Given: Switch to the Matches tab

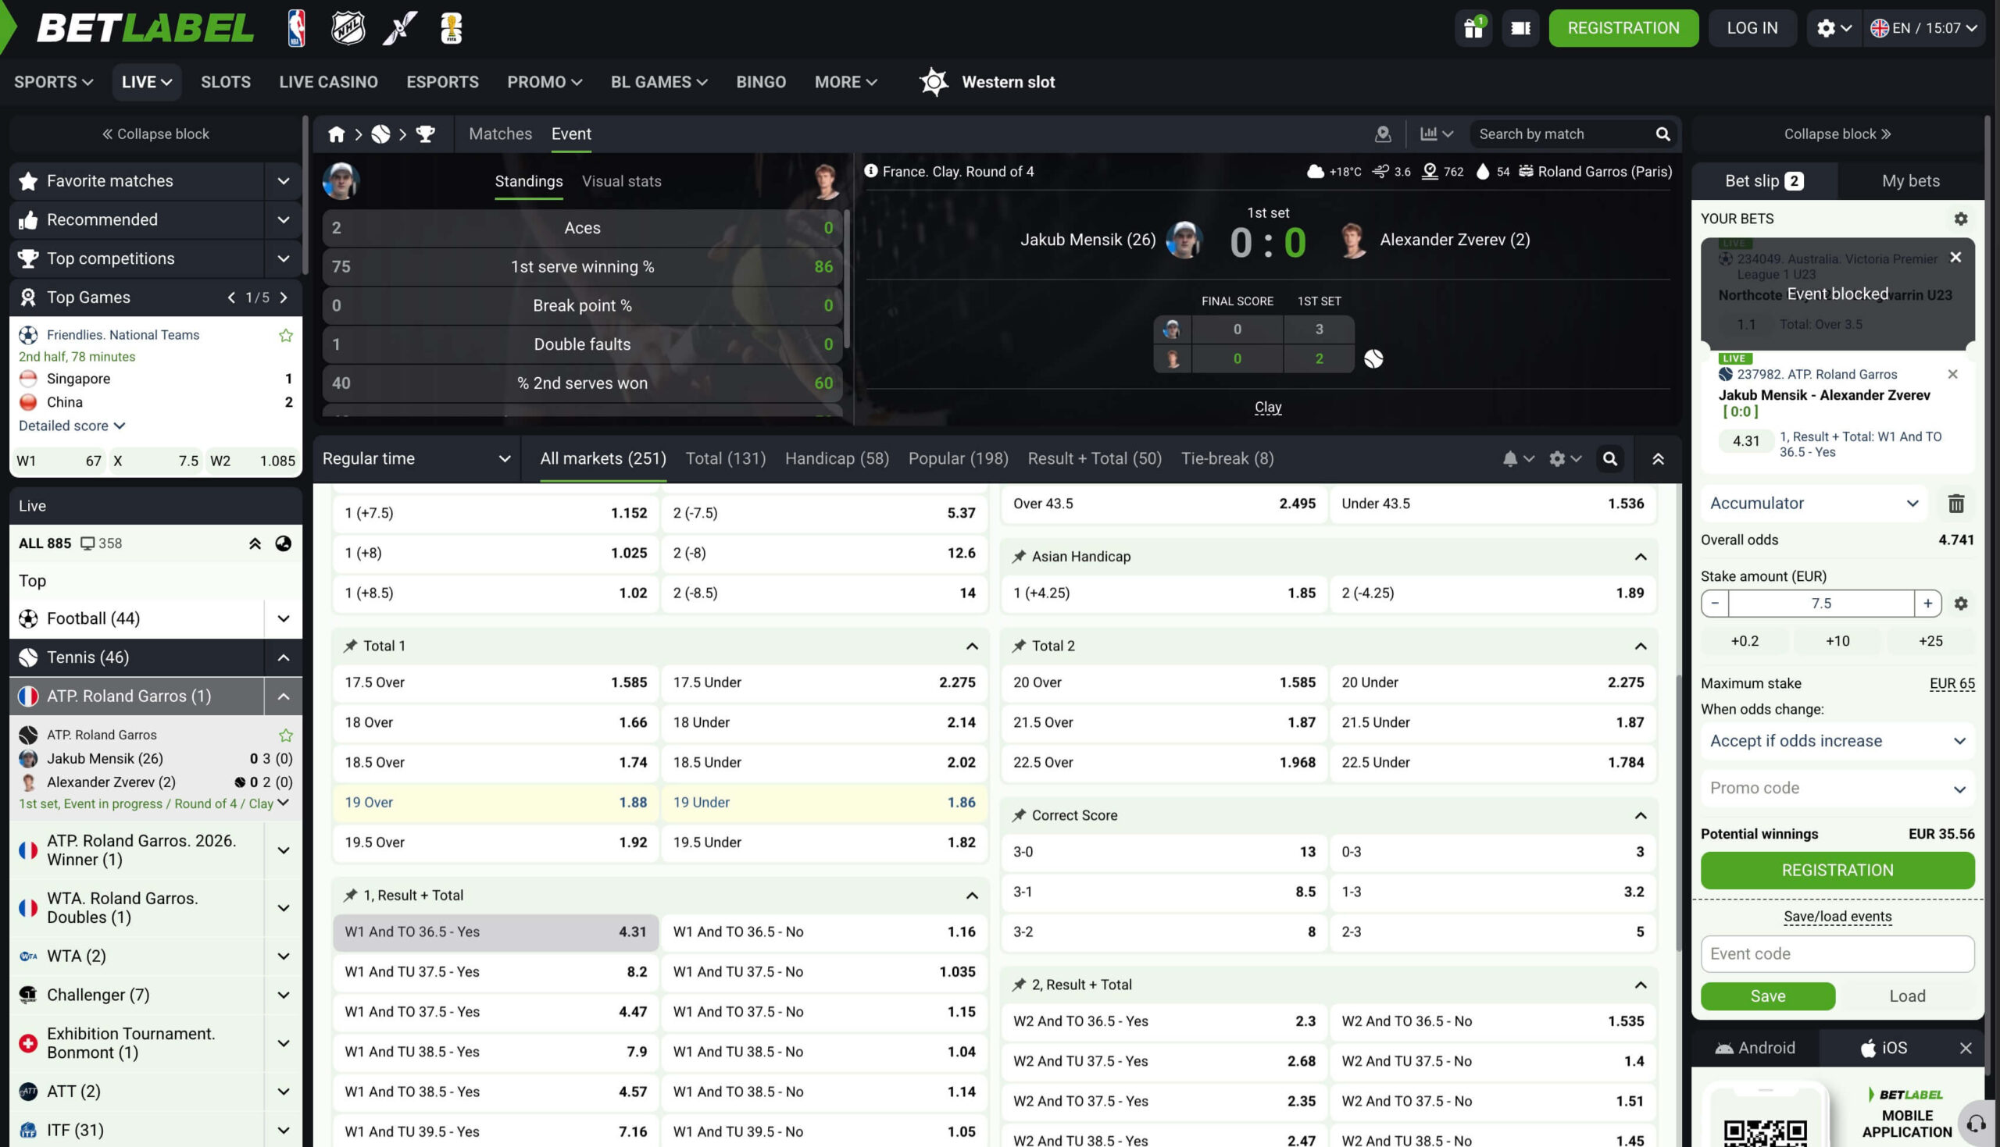Looking at the screenshot, I should tap(501, 134).
